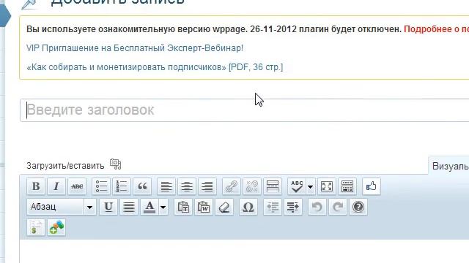This screenshot has height=263, width=469.
Task: Toggle fullscreen writing mode
Action: point(327,186)
